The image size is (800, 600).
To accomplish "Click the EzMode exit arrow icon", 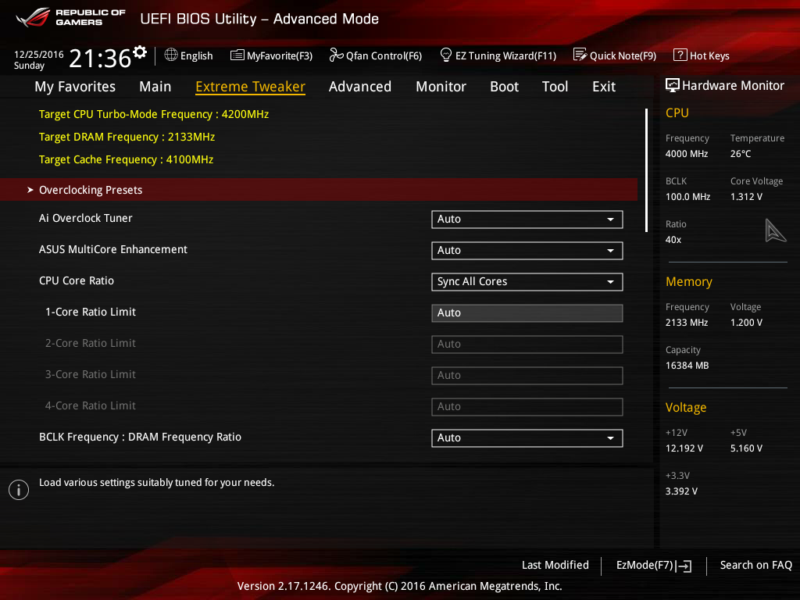I will click(x=684, y=566).
